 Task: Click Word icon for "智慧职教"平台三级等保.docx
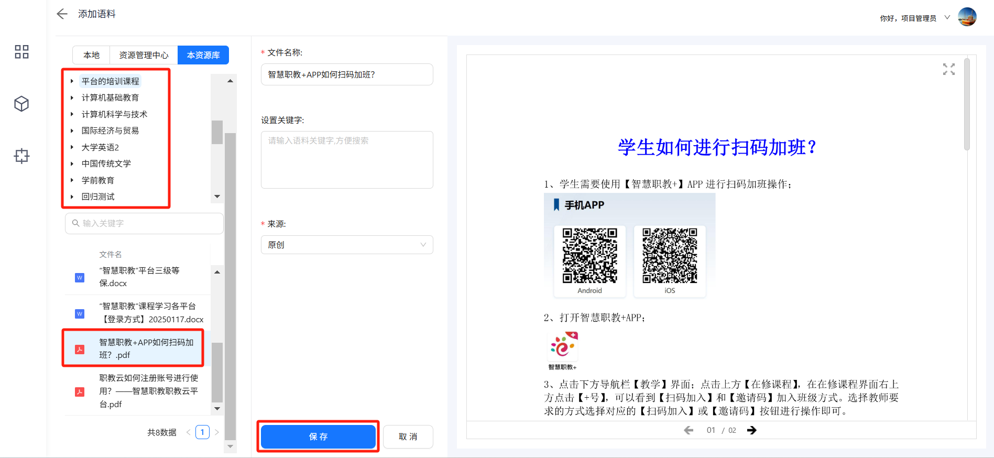(80, 278)
